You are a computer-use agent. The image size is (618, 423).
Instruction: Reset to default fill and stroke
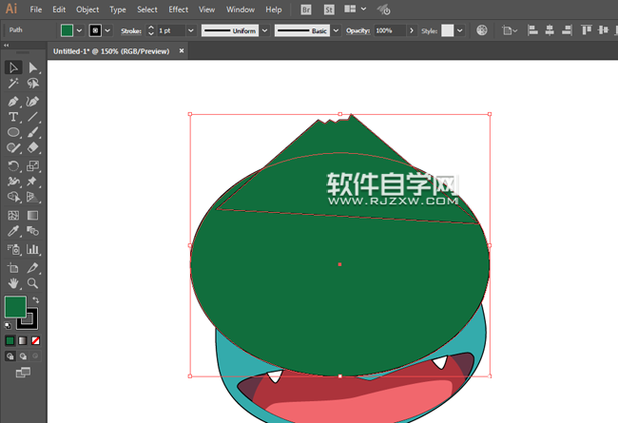point(8,326)
